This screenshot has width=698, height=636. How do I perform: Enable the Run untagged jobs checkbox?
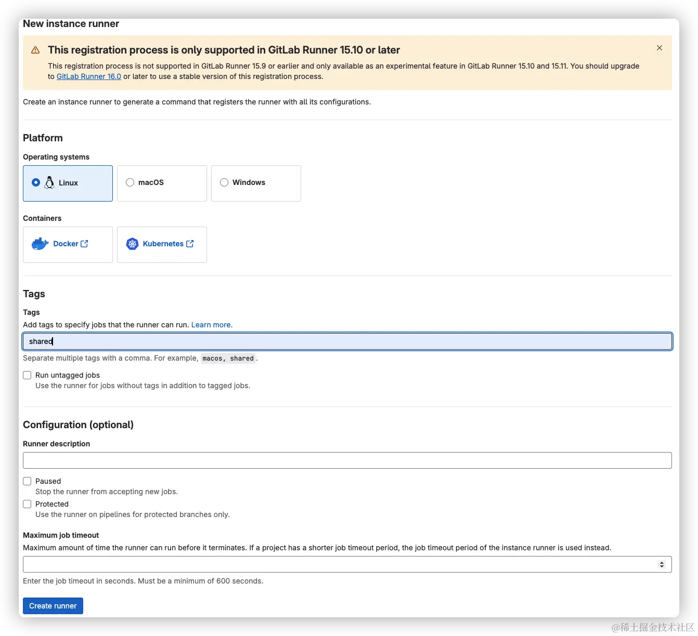(x=27, y=375)
